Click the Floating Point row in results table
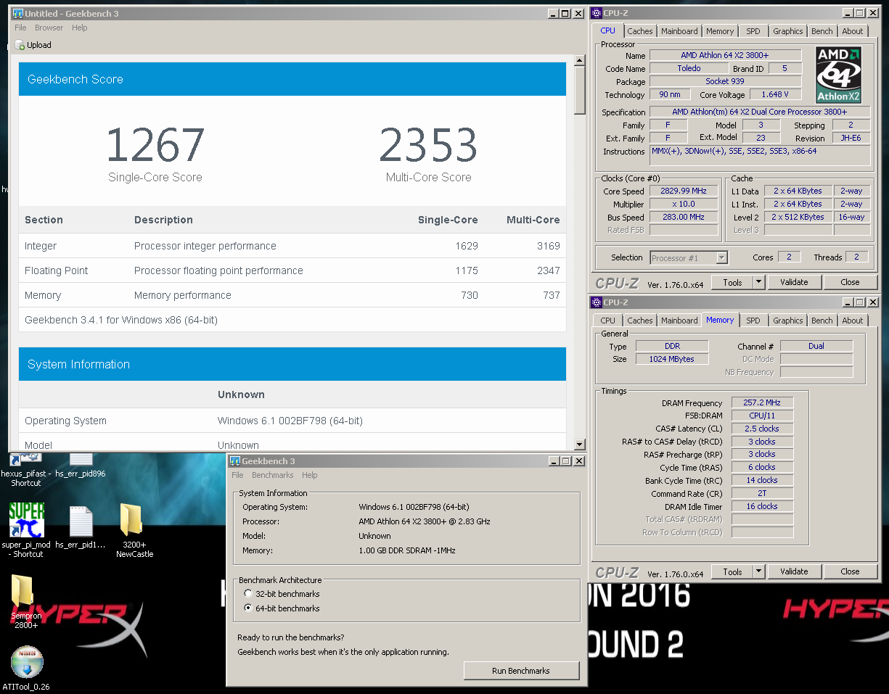889x694 pixels. point(292,270)
